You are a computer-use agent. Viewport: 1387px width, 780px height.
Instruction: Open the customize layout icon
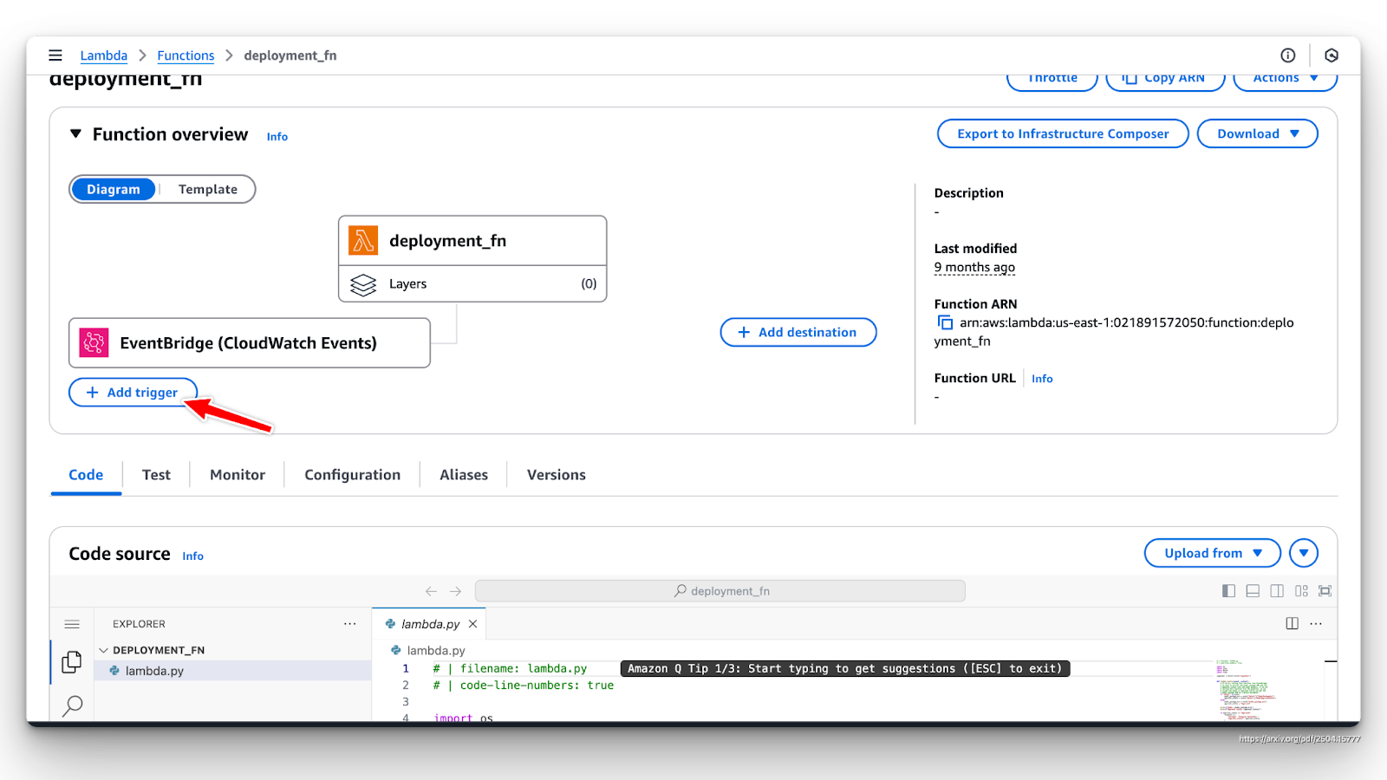click(x=1301, y=591)
